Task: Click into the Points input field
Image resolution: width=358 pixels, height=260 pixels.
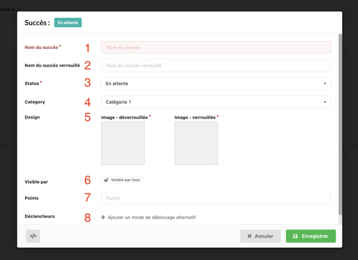Action: click(x=215, y=198)
